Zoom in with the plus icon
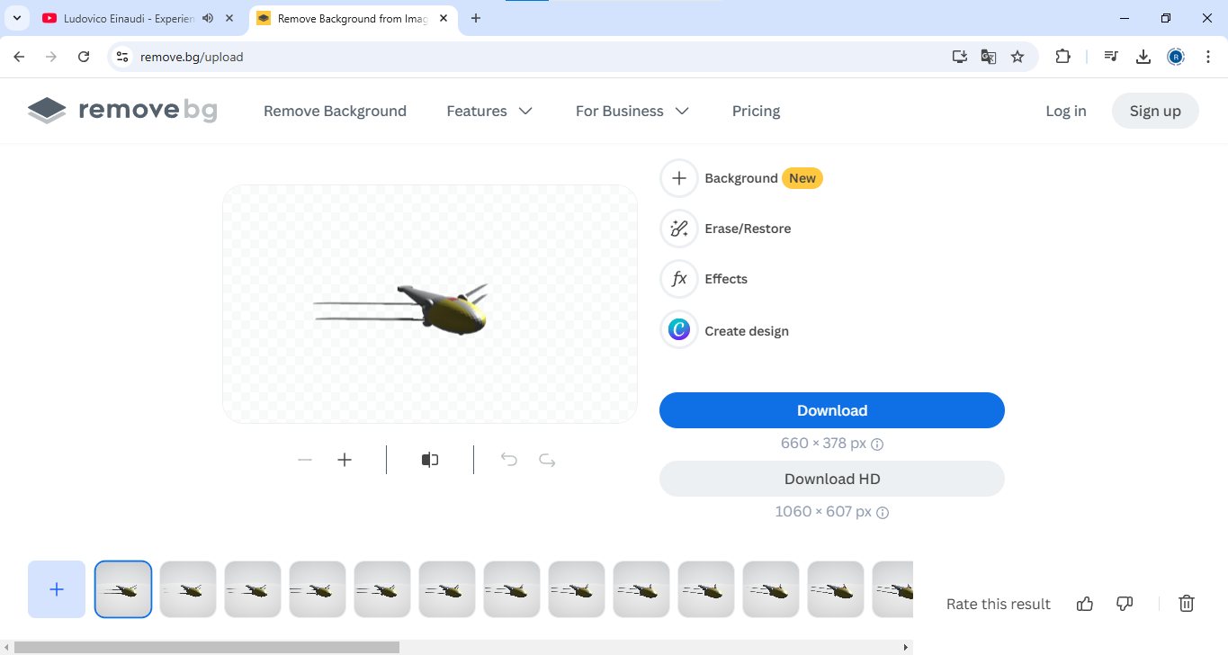Image resolution: width=1228 pixels, height=655 pixels. pos(345,460)
